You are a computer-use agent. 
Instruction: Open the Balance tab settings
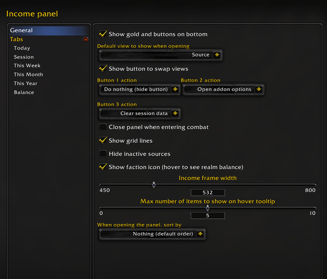click(24, 92)
